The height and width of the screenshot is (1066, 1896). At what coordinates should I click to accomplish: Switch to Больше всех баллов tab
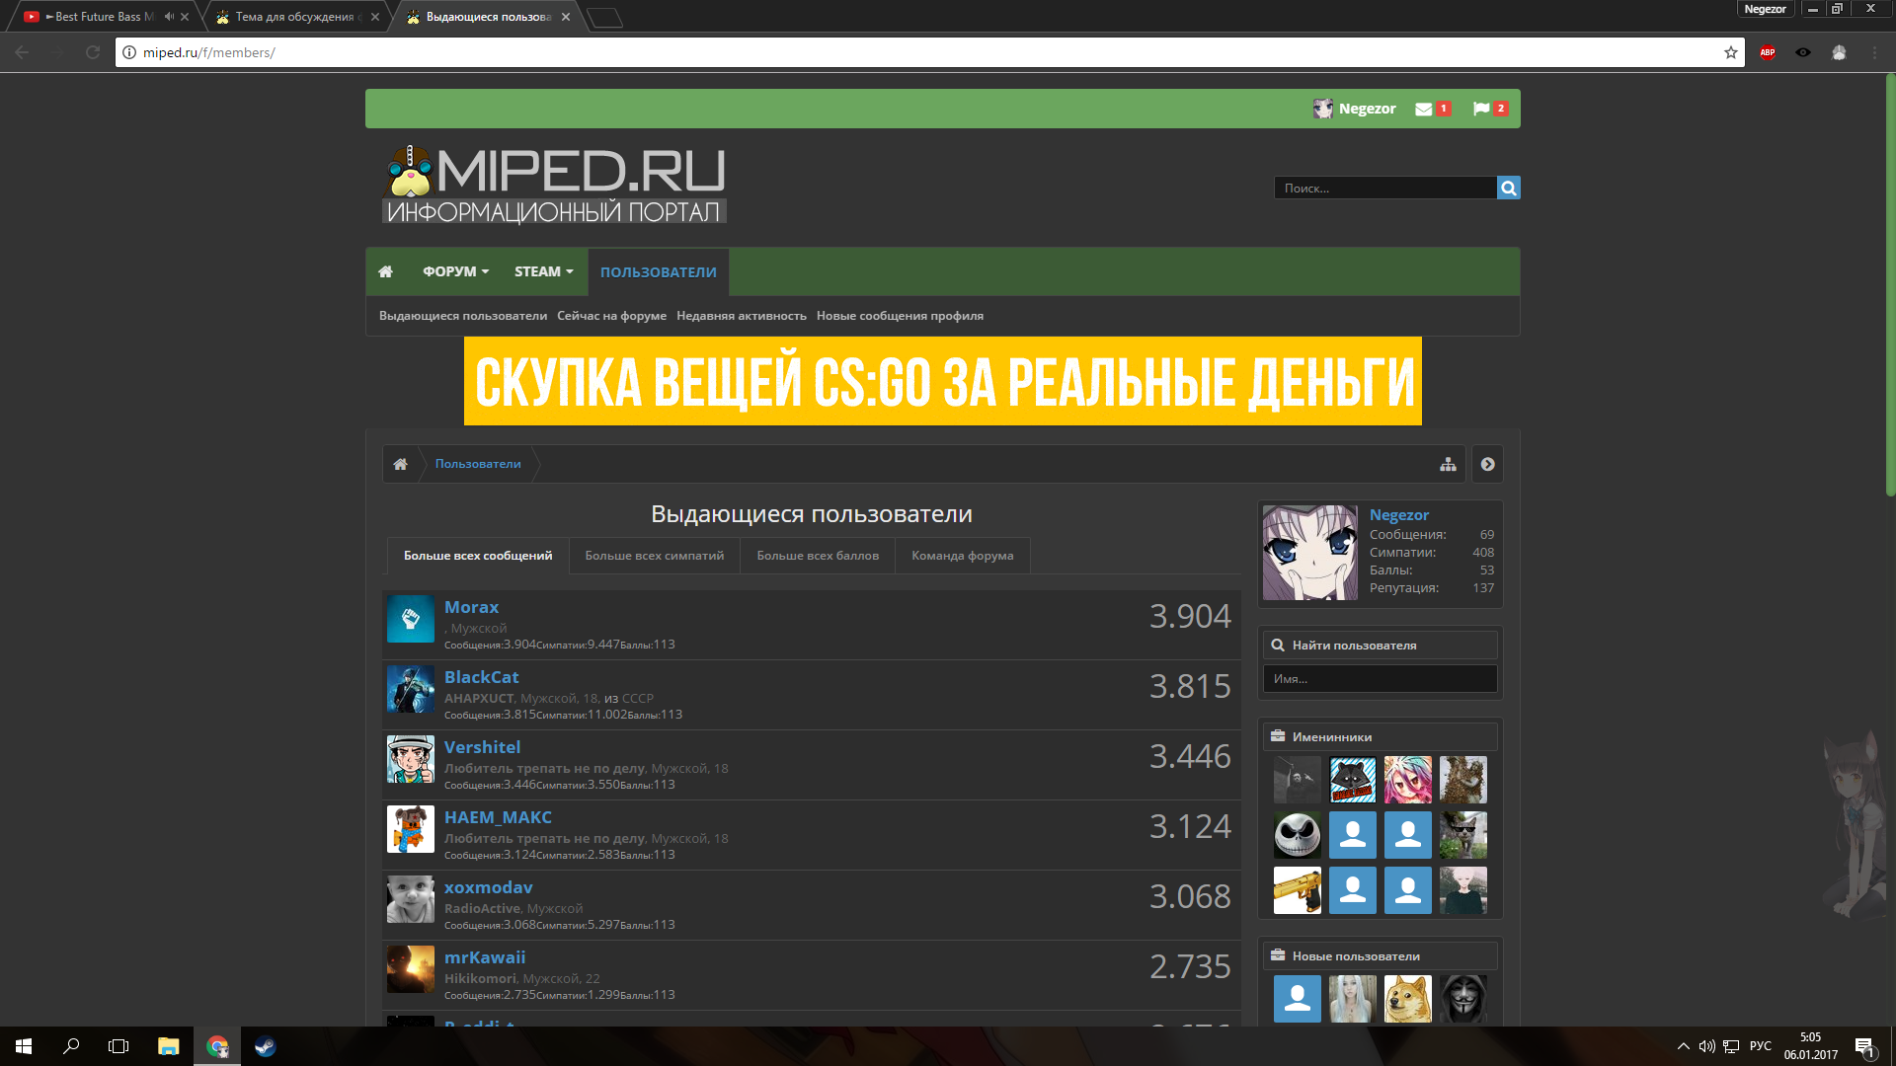tap(818, 556)
